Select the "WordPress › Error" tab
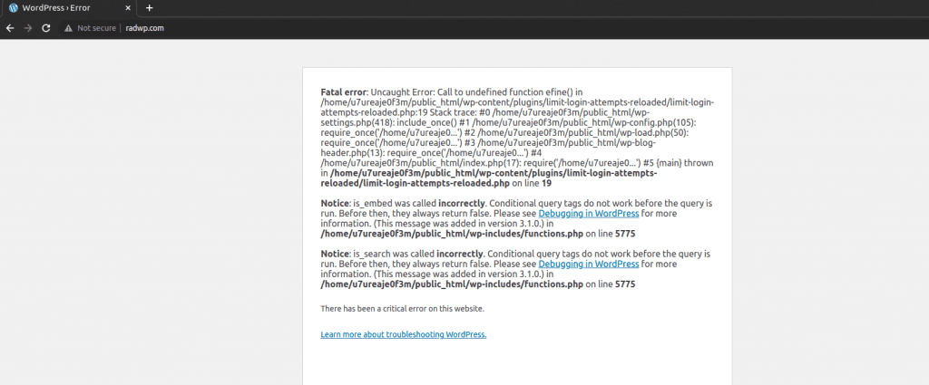 pyautogui.click(x=62, y=8)
